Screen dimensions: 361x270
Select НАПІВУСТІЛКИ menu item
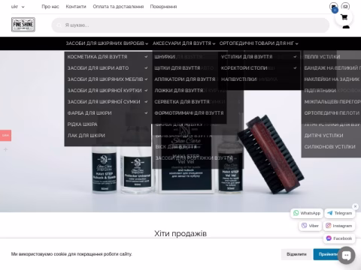point(239,79)
